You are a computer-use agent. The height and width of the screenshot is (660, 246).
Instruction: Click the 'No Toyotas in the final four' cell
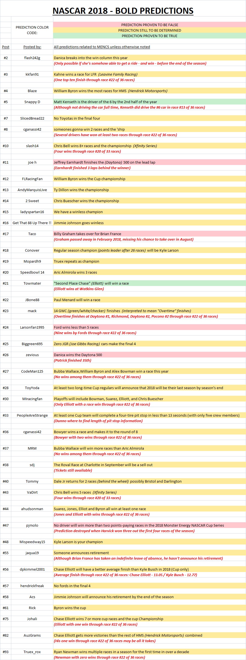click(77, 118)
